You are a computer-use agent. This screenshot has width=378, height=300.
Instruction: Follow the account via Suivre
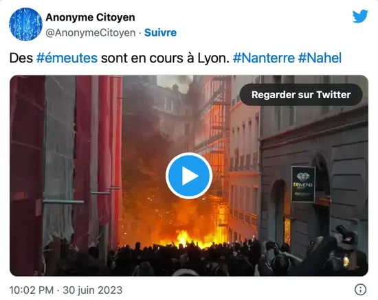(160, 32)
